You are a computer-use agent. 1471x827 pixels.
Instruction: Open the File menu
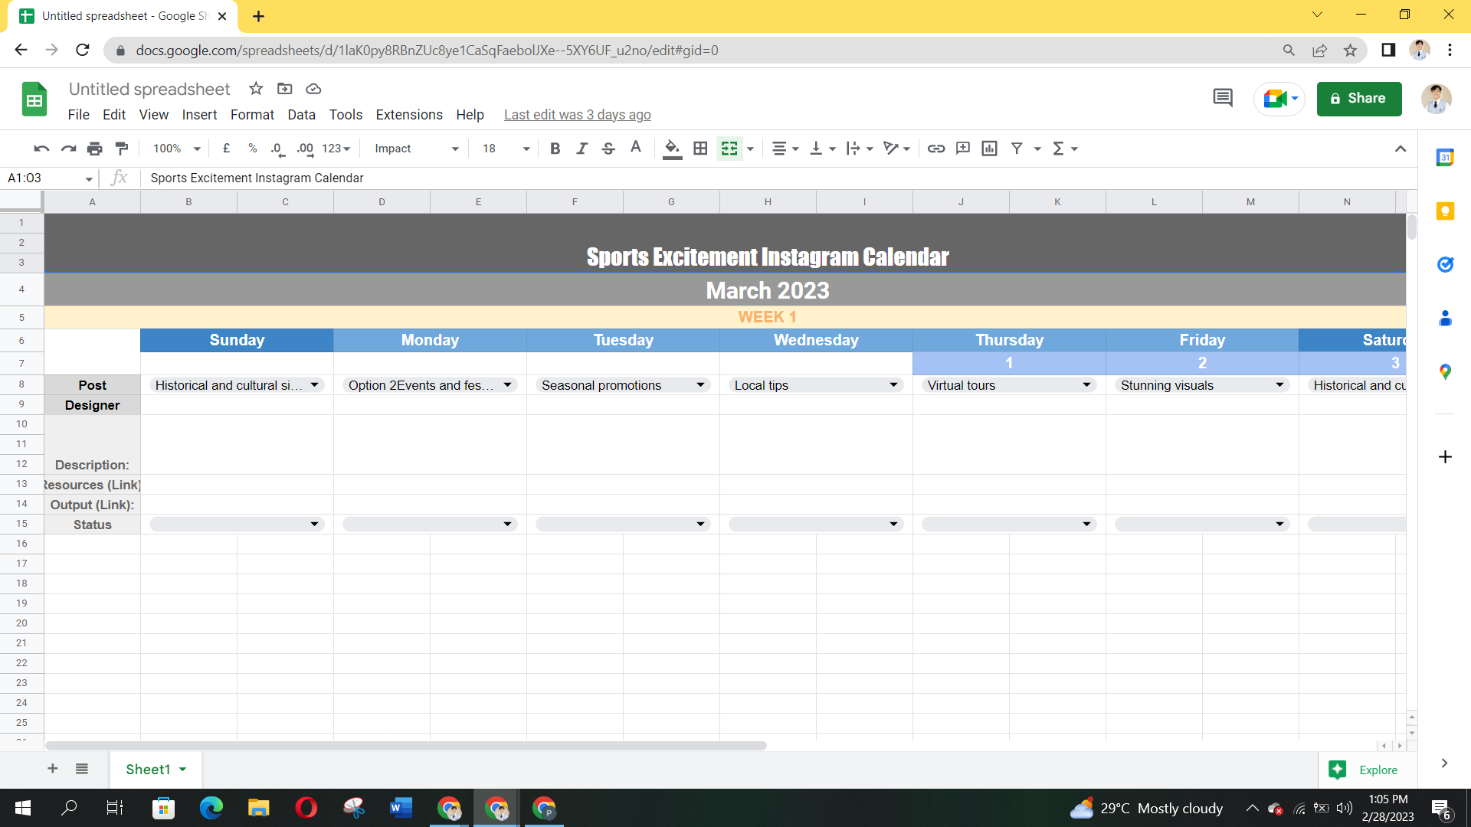(x=78, y=115)
